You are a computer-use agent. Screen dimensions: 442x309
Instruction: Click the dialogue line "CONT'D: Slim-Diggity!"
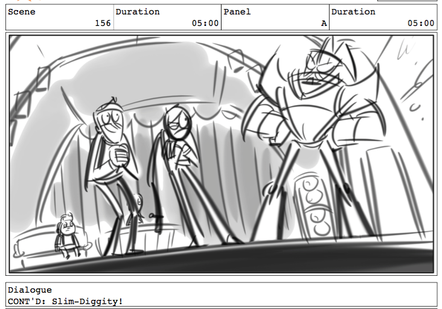(65, 302)
